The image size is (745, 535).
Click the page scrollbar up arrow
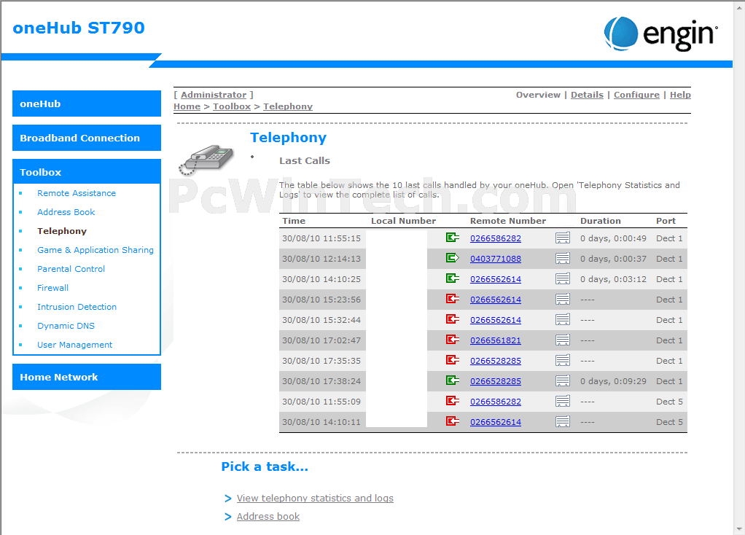(739, 6)
